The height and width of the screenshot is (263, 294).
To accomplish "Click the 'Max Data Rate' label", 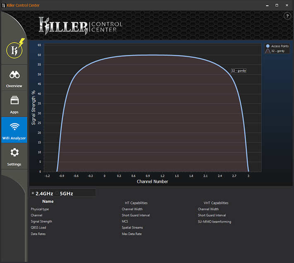I will 131,234.
